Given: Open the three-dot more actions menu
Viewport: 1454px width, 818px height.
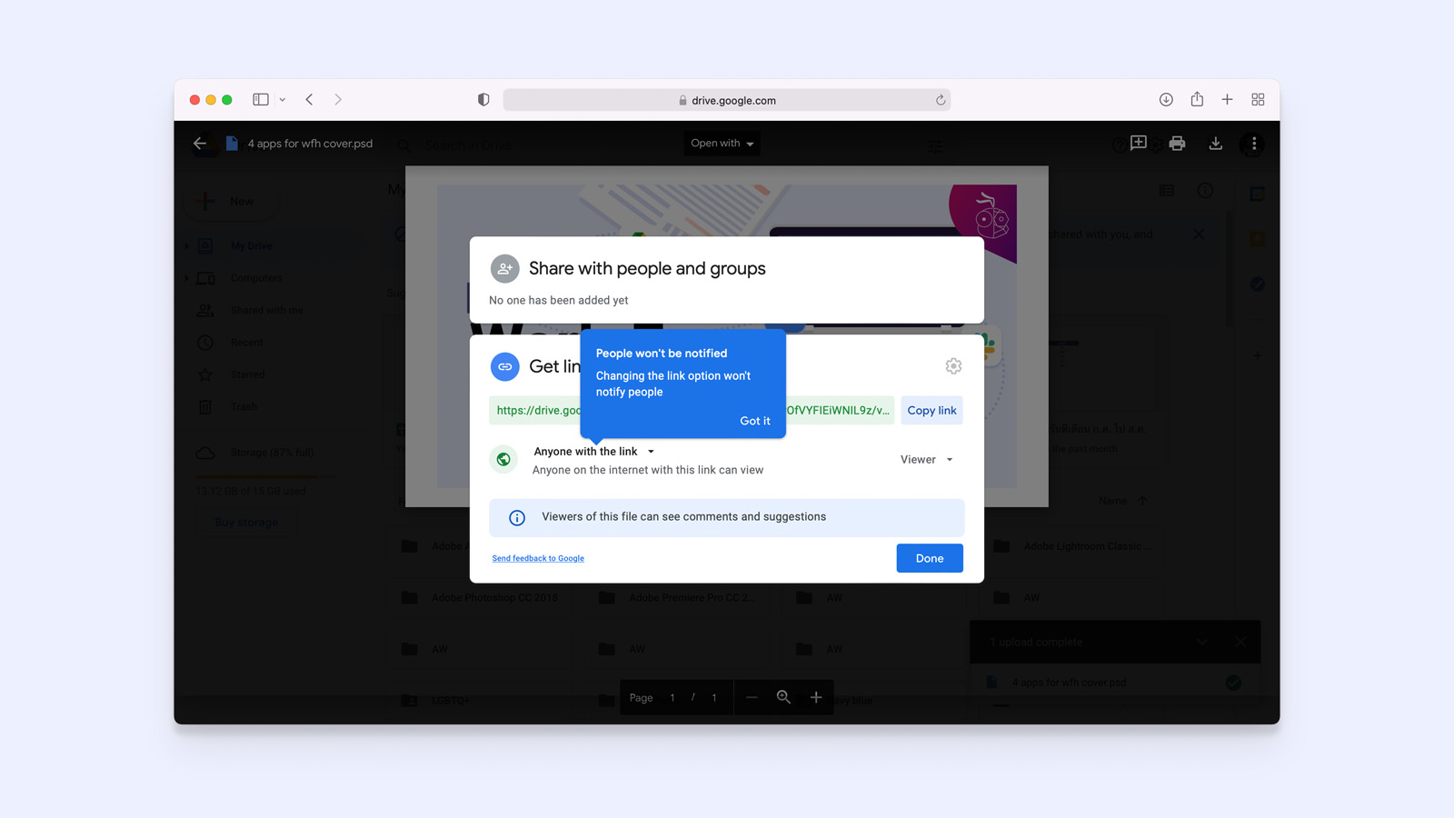Looking at the screenshot, I should [1254, 144].
